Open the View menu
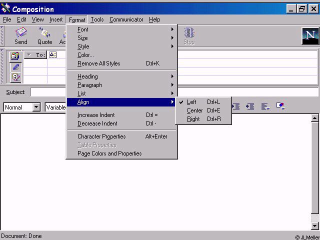 (x=37, y=19)
